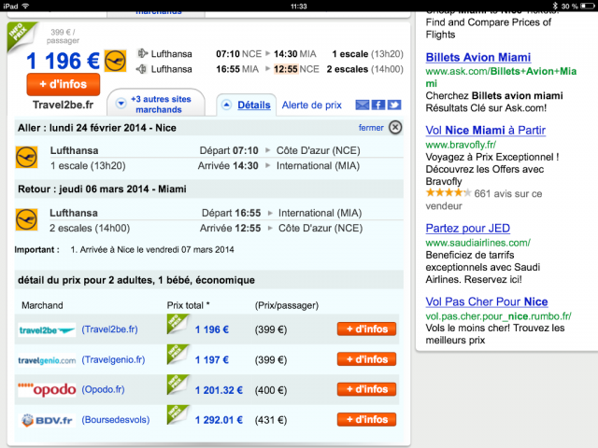
Task: Click Info Prix ribbon at top of card
Action: 21,35
